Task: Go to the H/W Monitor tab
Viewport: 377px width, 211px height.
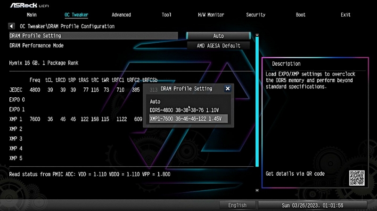Action: (211, 15)
